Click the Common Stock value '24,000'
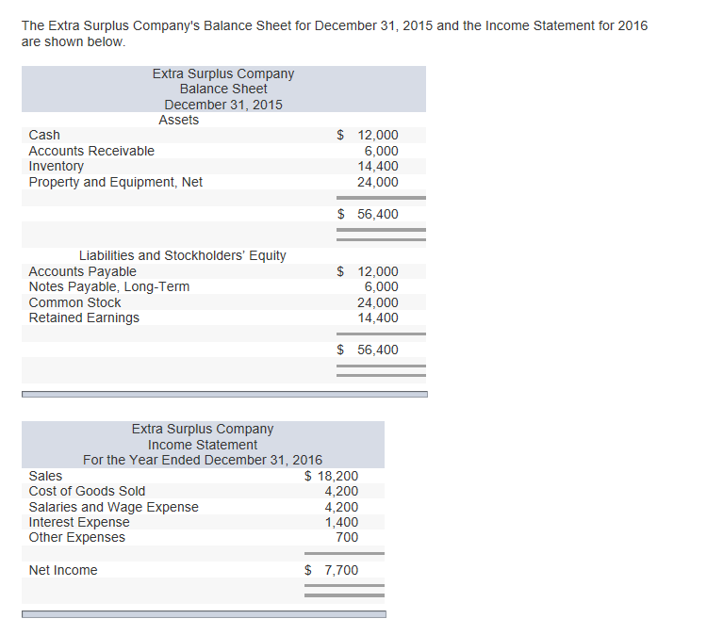 (378, 302)
